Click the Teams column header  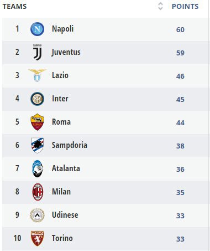(14, 7)
